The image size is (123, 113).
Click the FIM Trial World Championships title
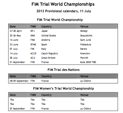pyautogui.click(x=63, y=4)
